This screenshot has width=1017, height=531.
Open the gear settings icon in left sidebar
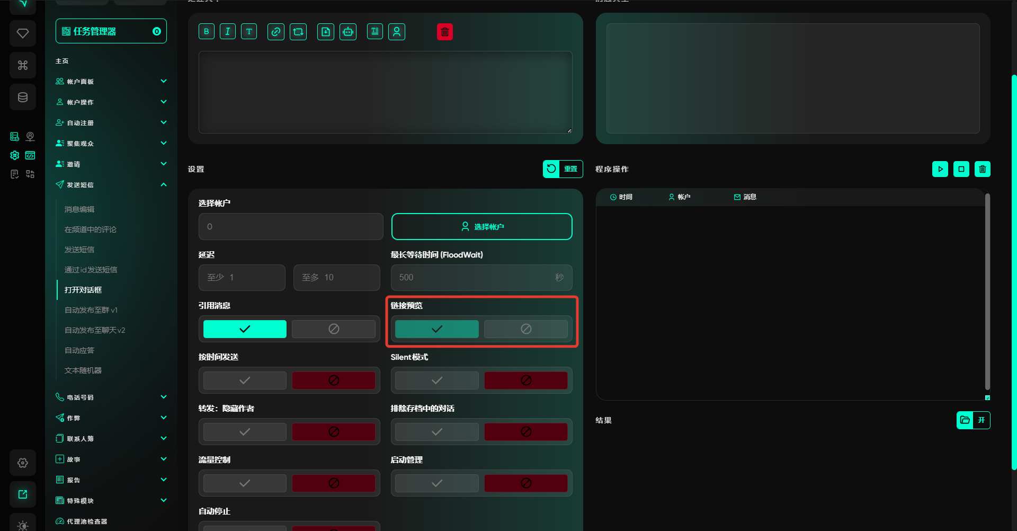pyautogui.click(x=23, y=463)
